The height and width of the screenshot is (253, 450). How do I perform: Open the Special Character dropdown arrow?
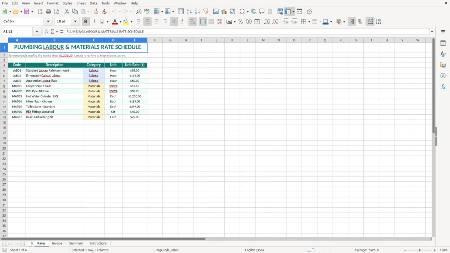(x=247, y=12)
